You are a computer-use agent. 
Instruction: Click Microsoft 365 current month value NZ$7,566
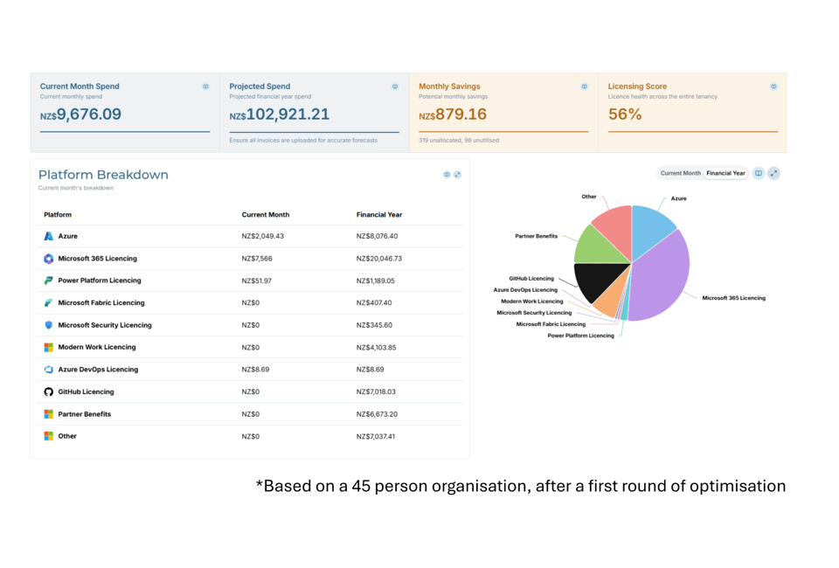point(257,259)
